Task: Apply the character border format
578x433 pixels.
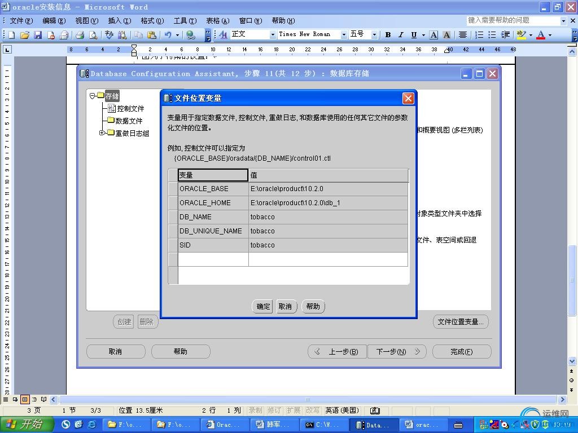Action: 434,34
